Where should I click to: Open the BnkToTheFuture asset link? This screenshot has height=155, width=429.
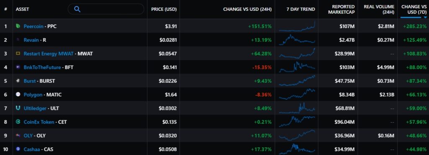point(42,67)
